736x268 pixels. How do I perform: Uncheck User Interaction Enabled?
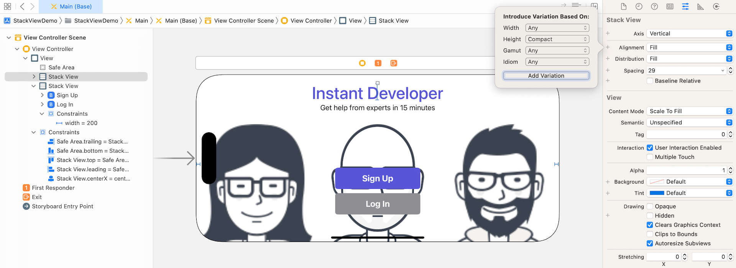(x=650, y=148)
